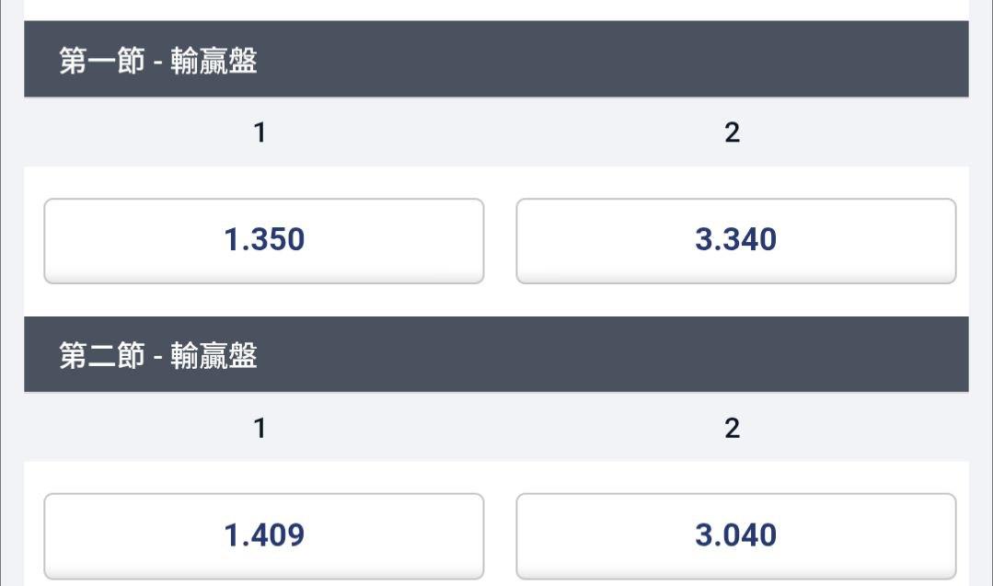Tap the 第二節 輸贏盤 title text

click(158, 355)
